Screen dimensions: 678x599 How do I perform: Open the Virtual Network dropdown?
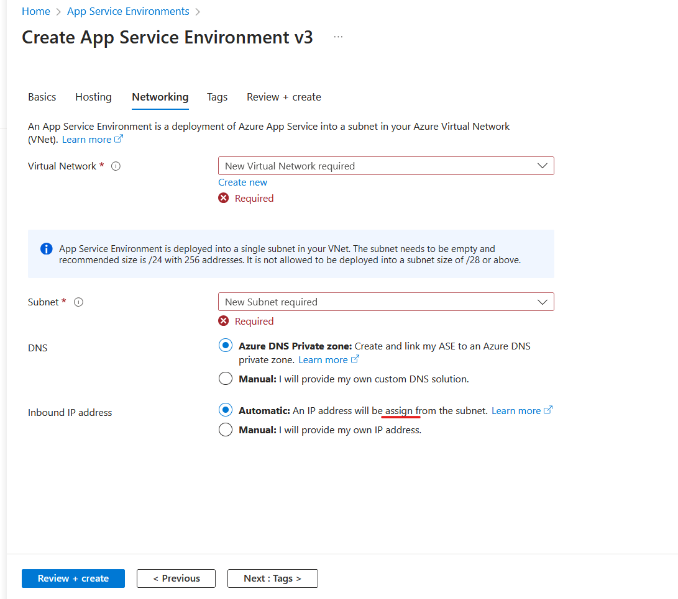click(385, 166)
